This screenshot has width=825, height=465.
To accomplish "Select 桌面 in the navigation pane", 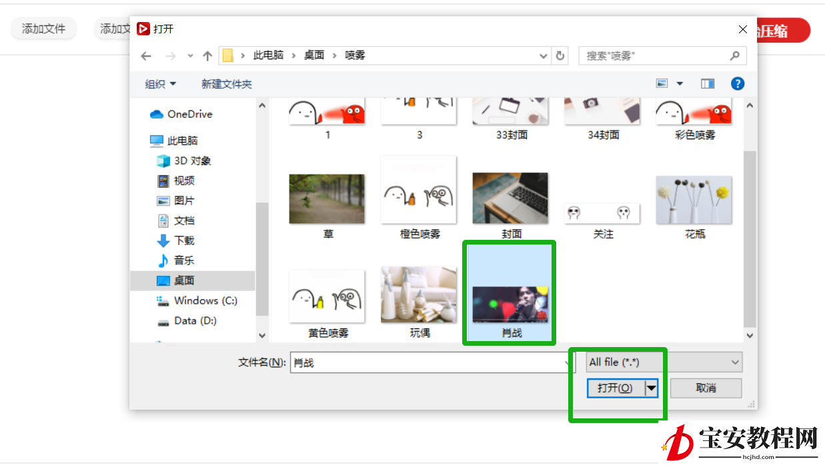I will tap(193, 280).
